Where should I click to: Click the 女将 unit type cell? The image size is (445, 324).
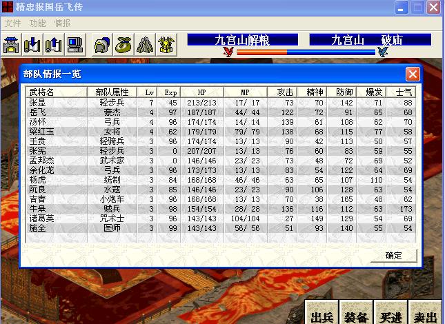(x=112, y=132)
